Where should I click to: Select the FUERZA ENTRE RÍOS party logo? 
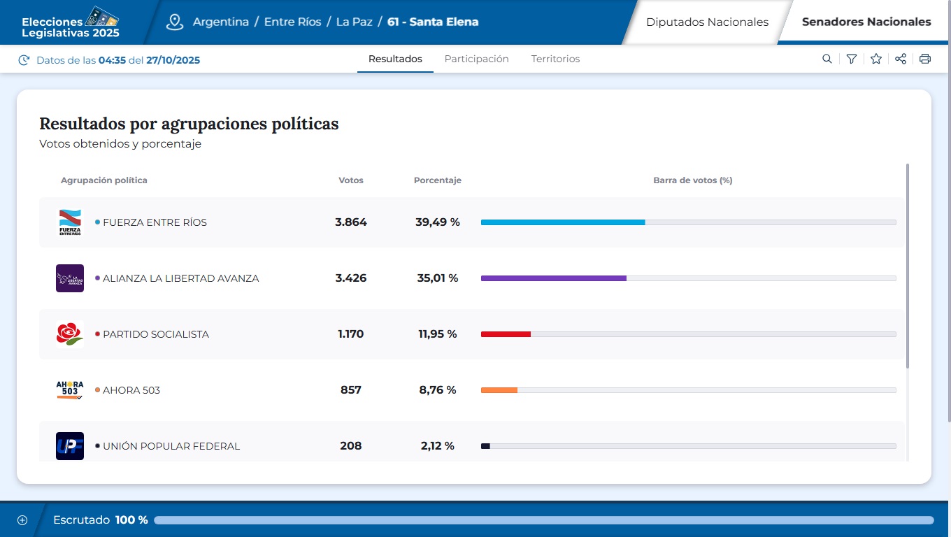69,222
